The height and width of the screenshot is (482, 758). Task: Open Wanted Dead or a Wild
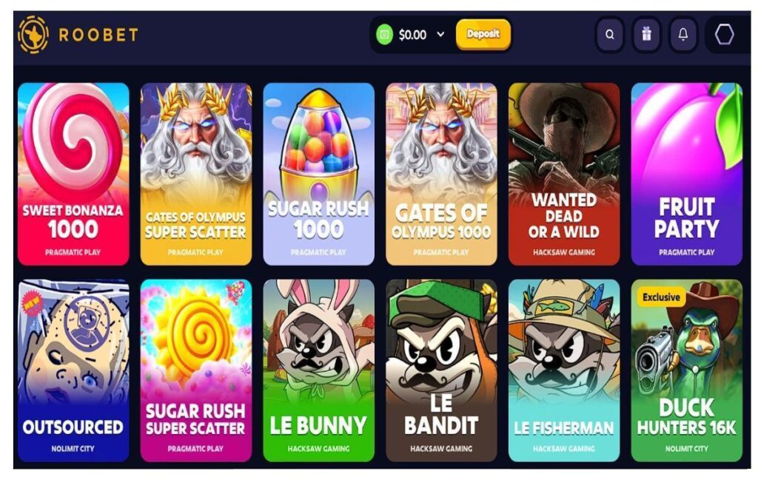(564, 174)
